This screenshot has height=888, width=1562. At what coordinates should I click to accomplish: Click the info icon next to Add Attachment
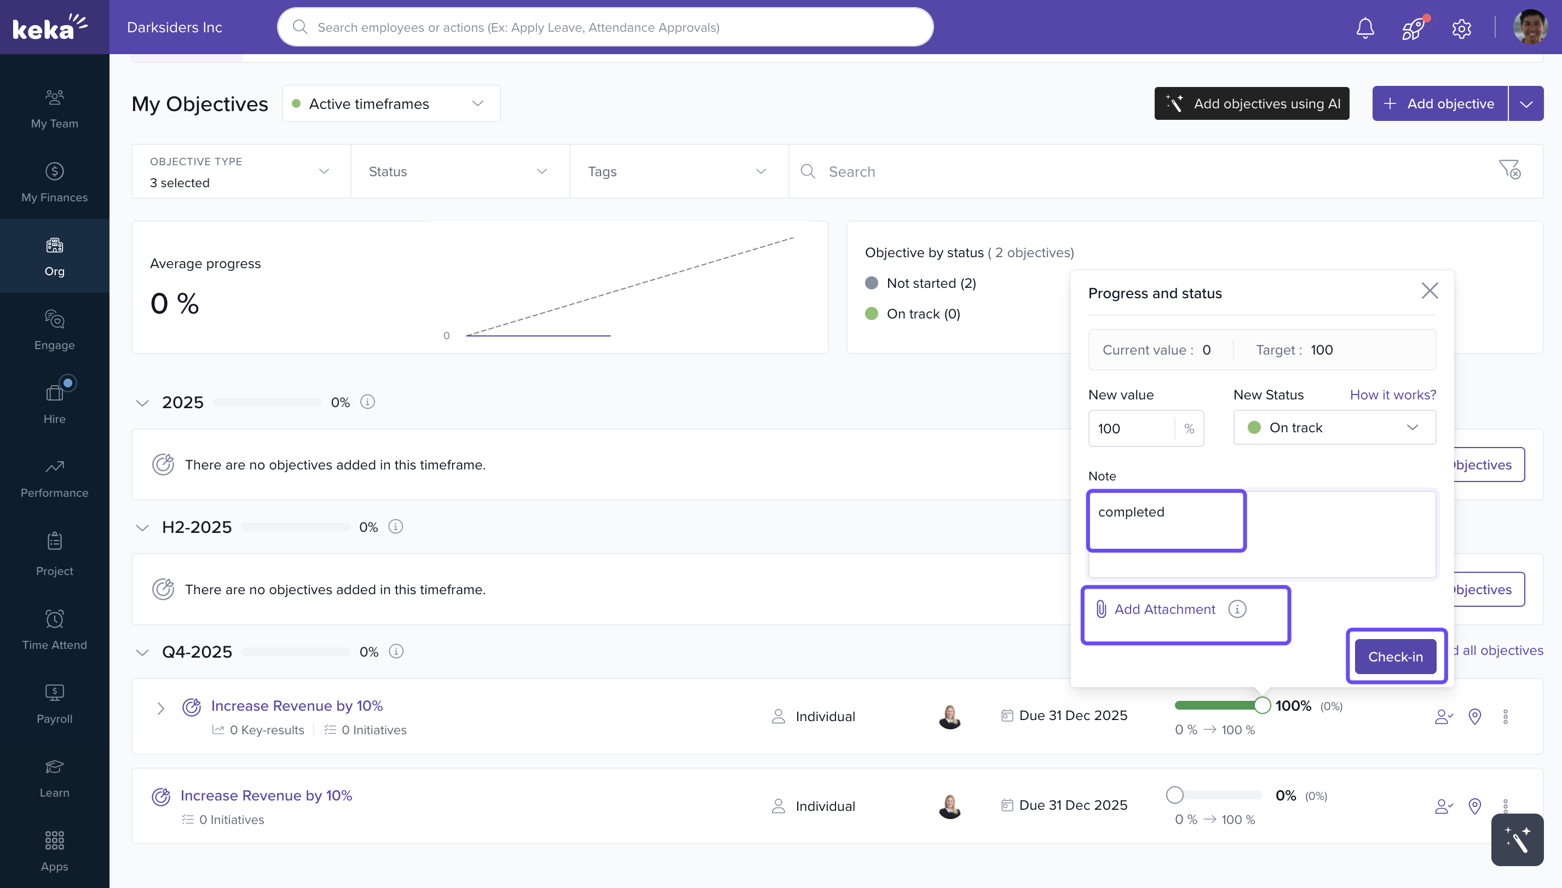(x=1237, y=608)
